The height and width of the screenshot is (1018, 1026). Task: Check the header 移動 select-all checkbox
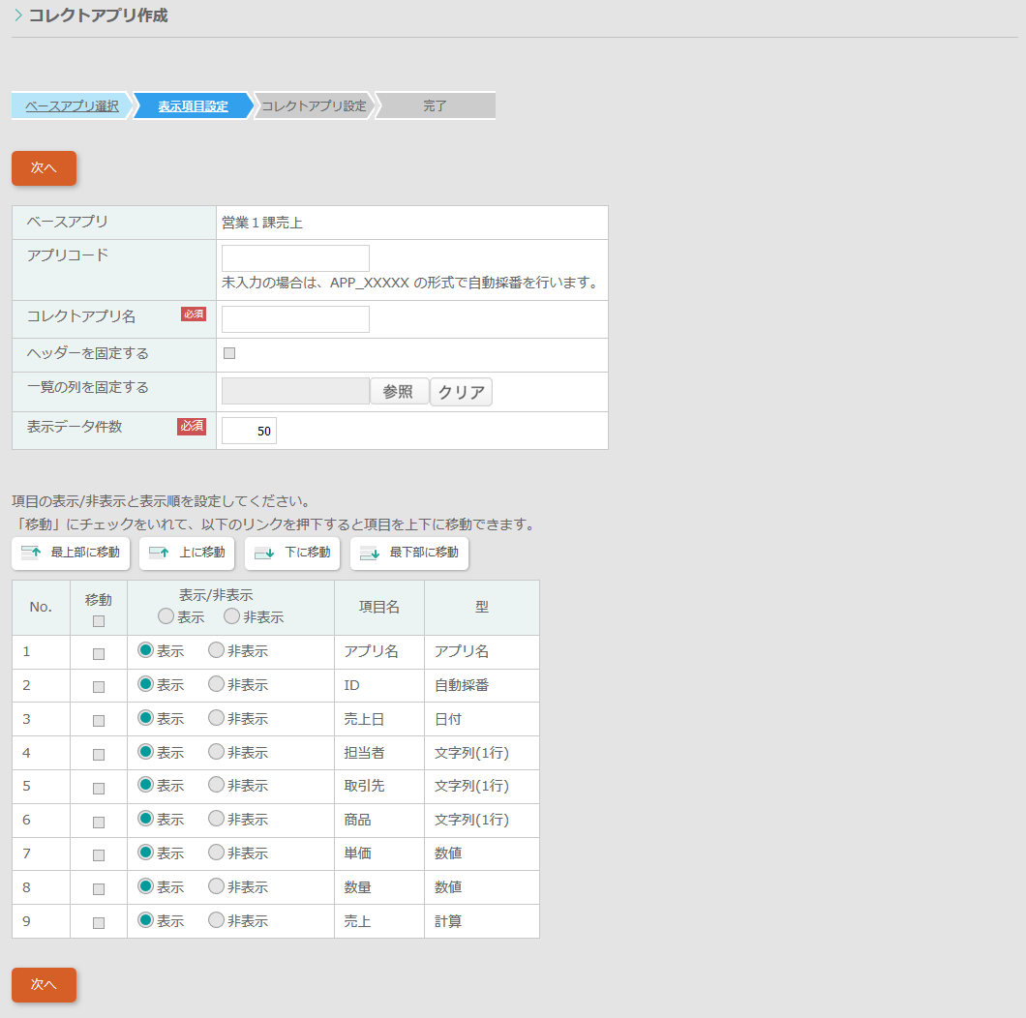[99, 621]
